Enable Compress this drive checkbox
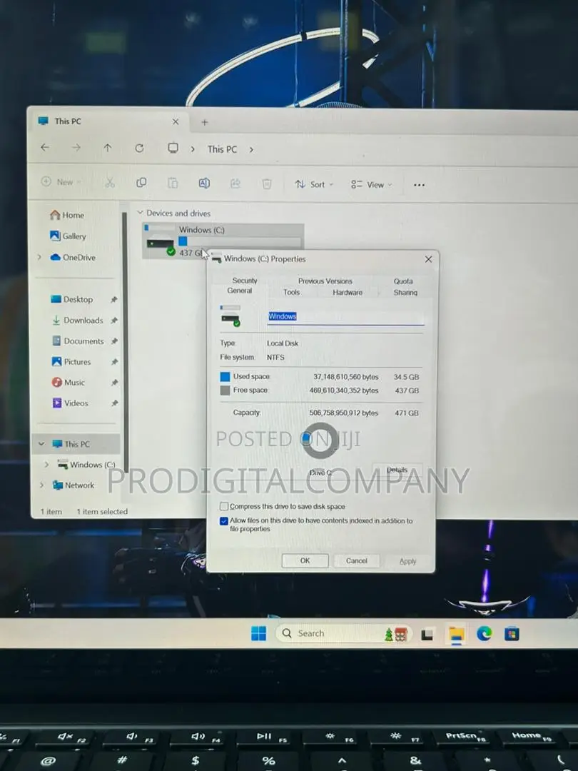Image resolution: width=578 pixels, height=771 pixels. point(224,506)
